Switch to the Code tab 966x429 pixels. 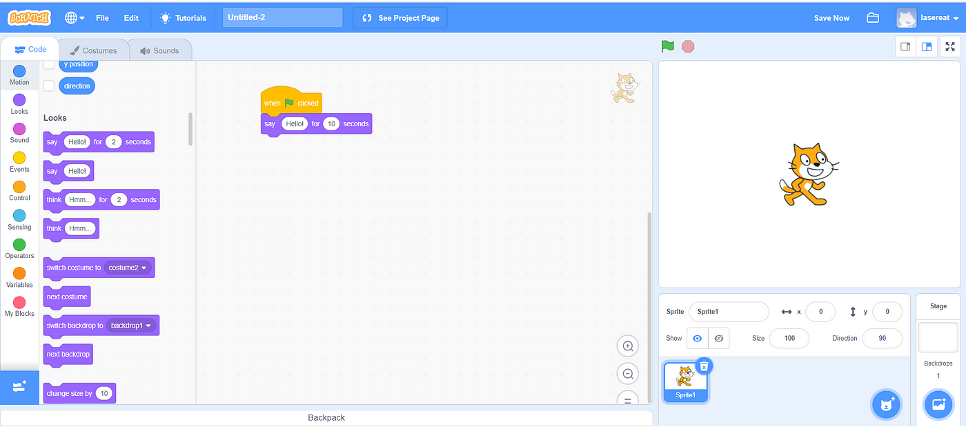(30, 50)
